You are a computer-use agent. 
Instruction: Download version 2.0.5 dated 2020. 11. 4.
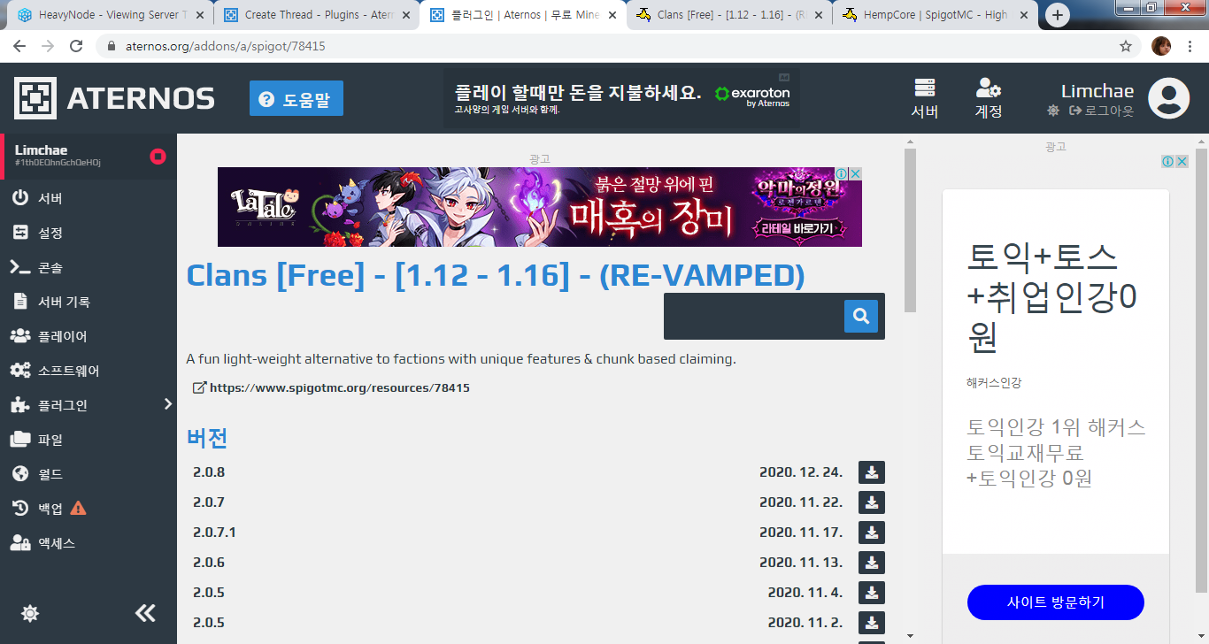pos(872,593)
